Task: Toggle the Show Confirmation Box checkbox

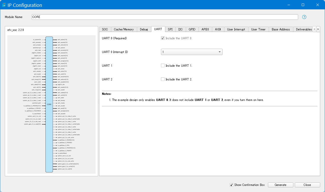Action: coord(231,185)
